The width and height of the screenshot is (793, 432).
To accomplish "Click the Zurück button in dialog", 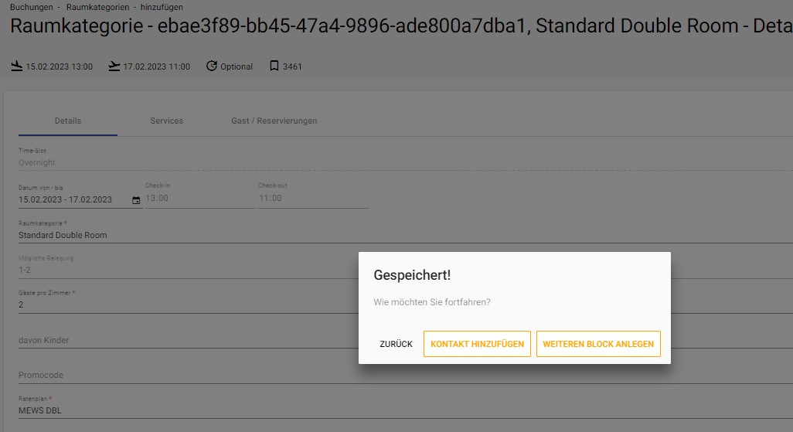I will (x=396, y=344).
